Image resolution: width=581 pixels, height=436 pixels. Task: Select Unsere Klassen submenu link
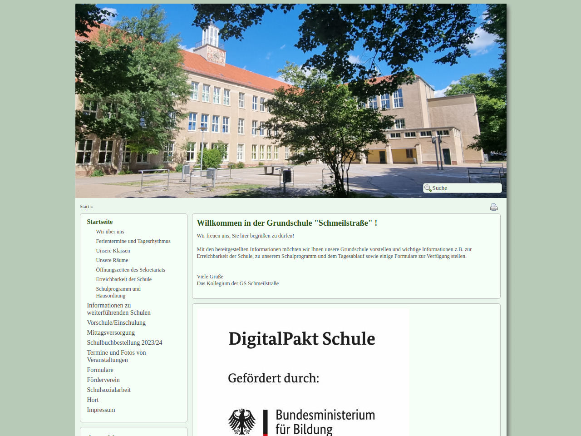click(x=113, y=251)
